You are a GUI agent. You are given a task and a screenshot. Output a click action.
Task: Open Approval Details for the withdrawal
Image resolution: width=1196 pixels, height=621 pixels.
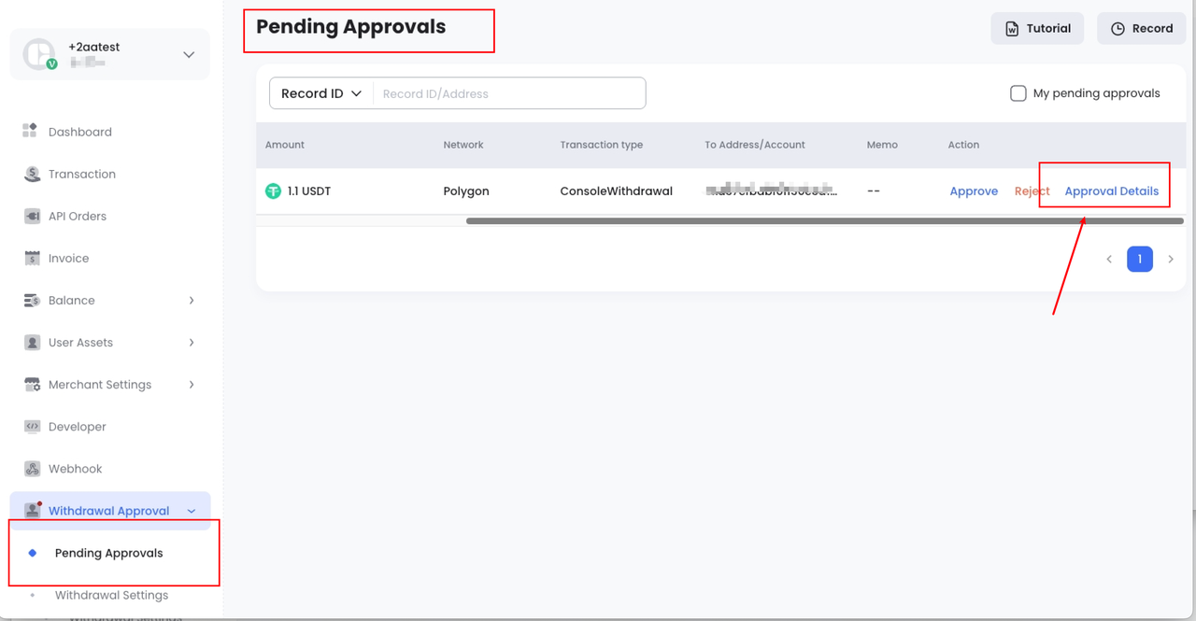tap(1111, 191)
